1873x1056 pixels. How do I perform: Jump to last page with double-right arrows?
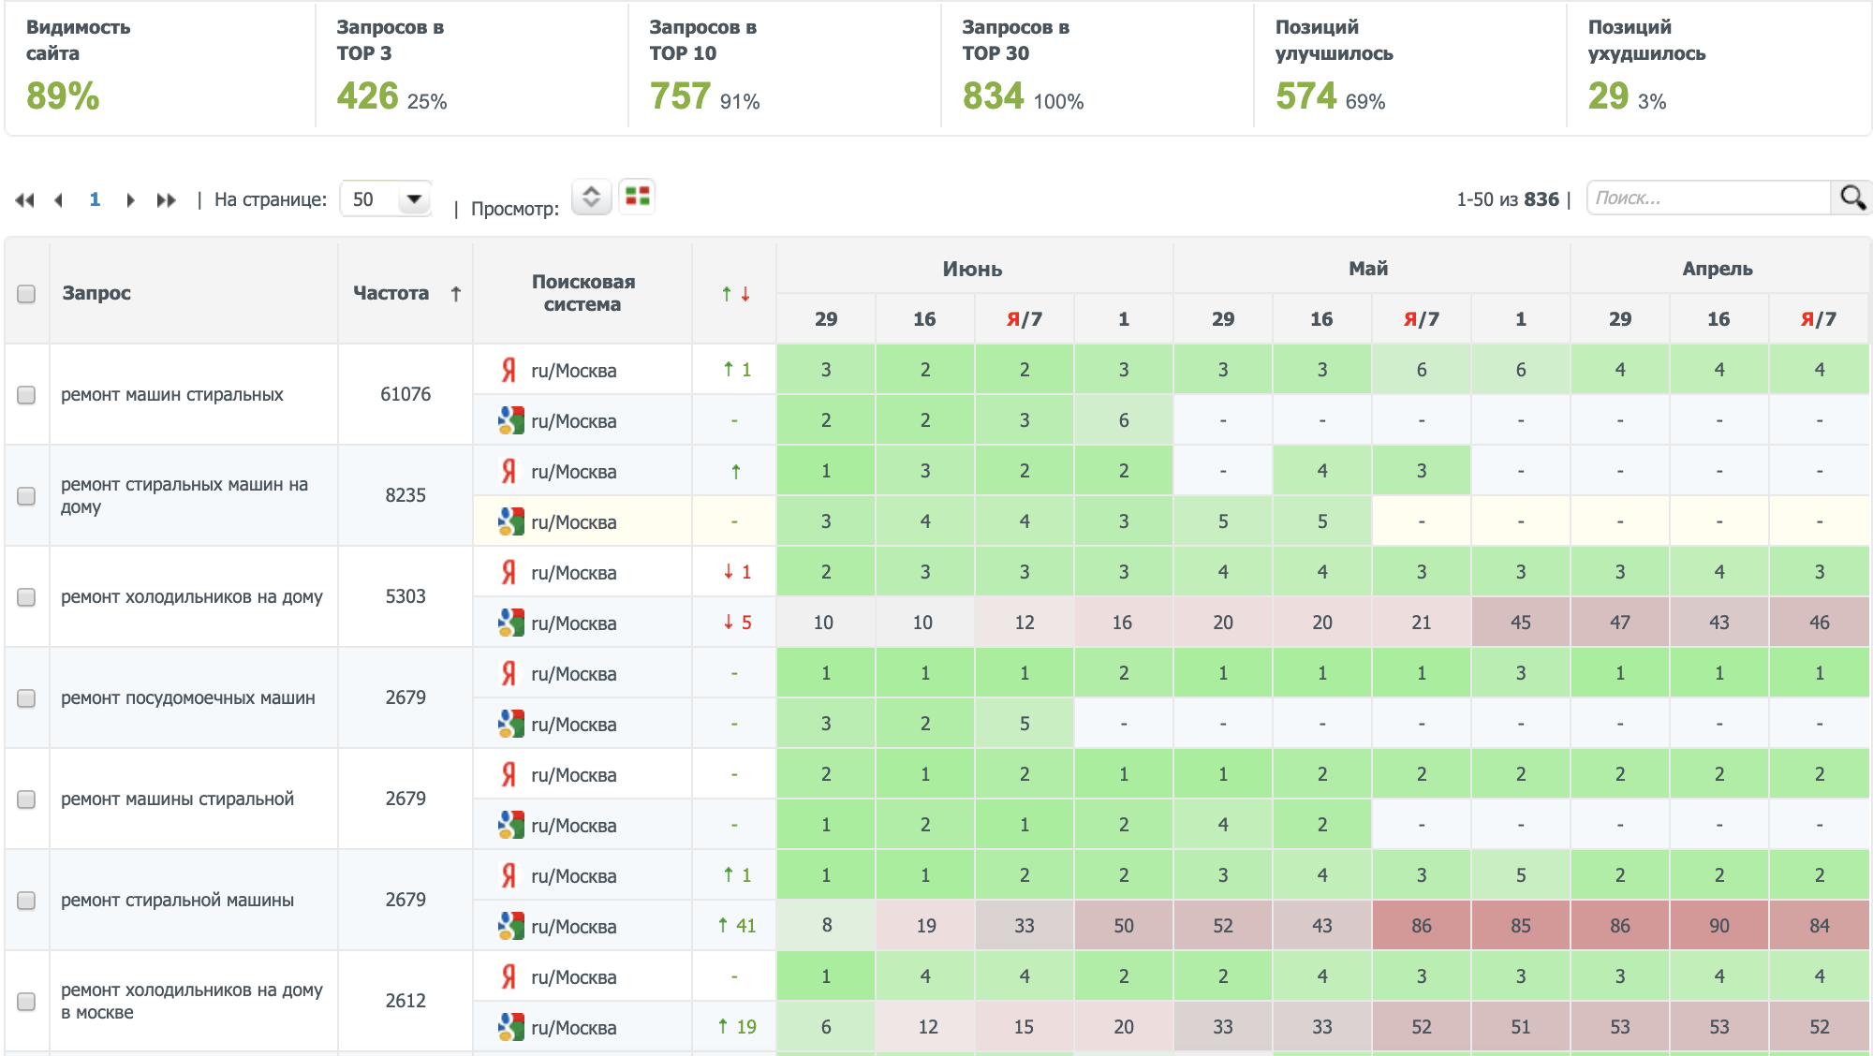tap(167, 199)
